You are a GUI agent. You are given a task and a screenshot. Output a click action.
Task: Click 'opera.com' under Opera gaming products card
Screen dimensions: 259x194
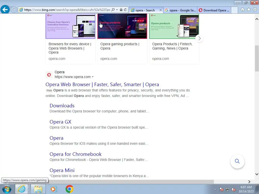pyautogui.click(x=109, y=59)
